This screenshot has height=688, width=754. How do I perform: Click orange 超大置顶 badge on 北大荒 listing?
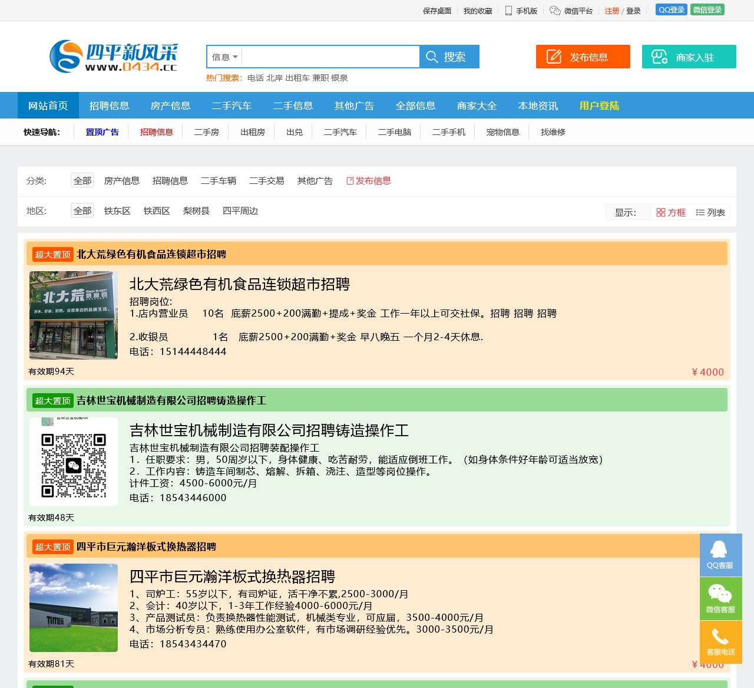pos(53,255)
